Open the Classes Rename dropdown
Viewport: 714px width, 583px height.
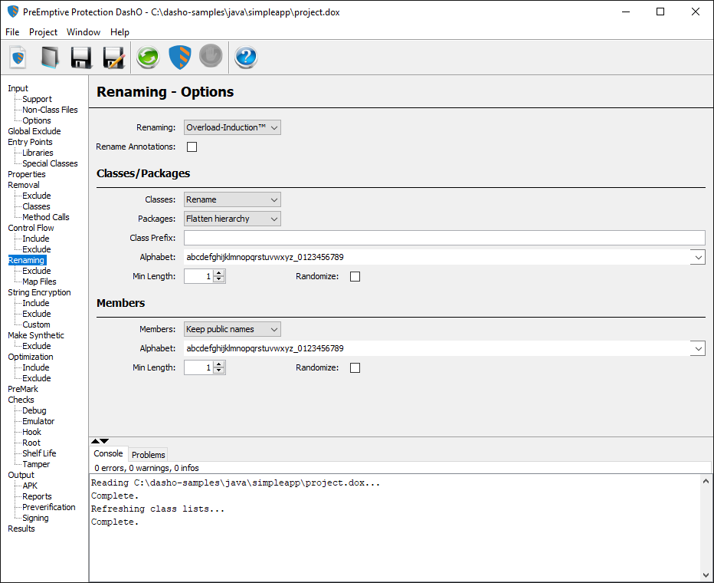click(x=232, y=199)
